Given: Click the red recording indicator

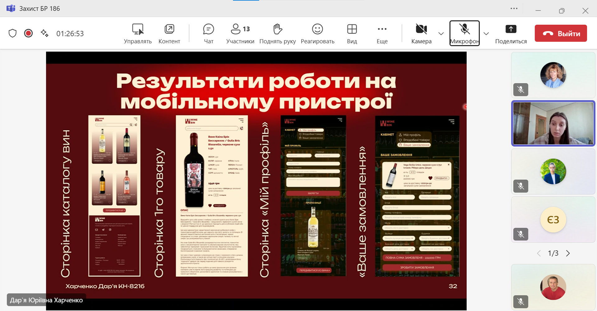Looking at the screenshot, I should coord(28,33).
